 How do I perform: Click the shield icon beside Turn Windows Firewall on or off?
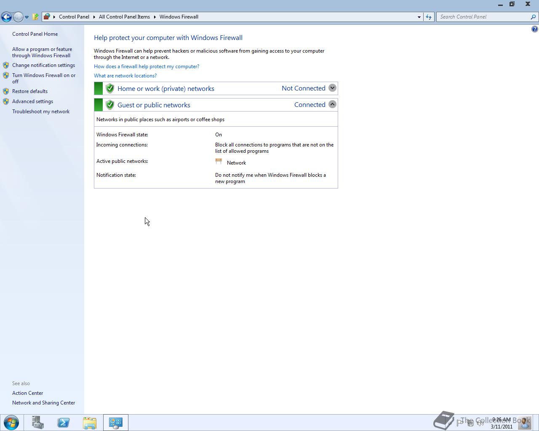(6, 75)
